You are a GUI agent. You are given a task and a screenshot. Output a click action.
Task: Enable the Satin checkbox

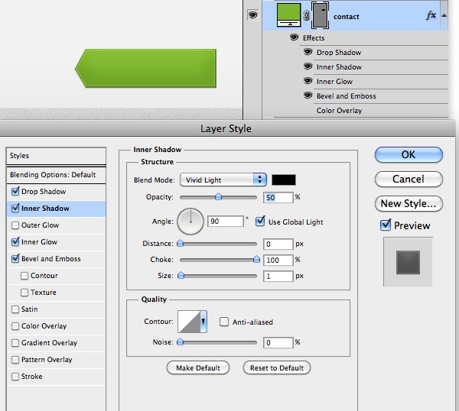coord(15,309)
